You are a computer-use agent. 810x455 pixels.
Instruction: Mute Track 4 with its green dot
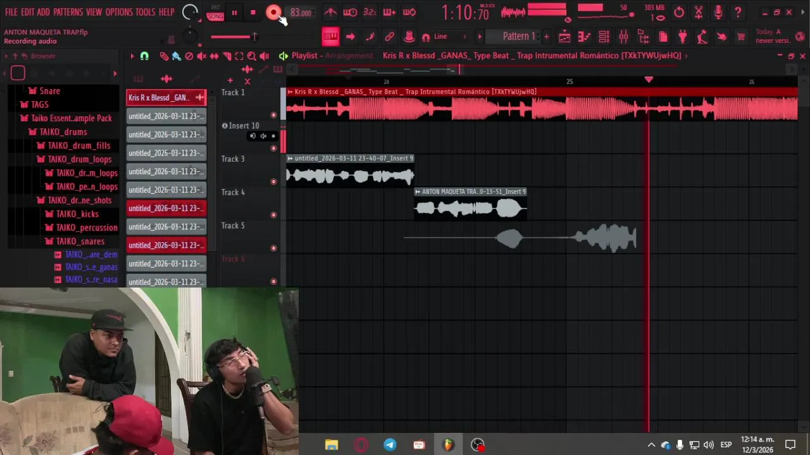click(273, 215)
